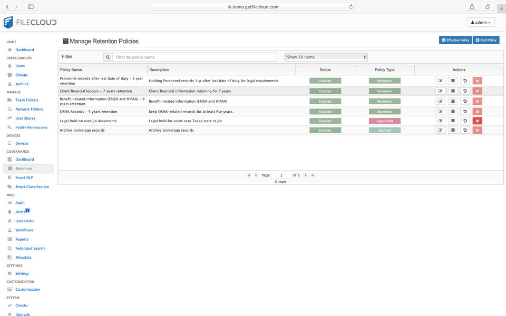Open Devices in the sidebar
506x316 pixels.
22,143
